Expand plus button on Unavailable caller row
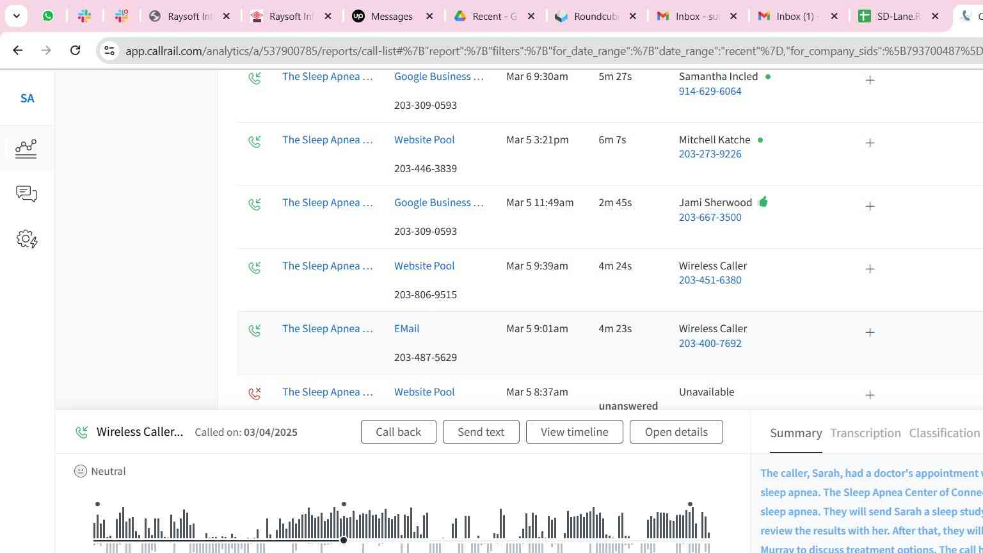Screen dimensions: 983x553 (x=870, y=395)
